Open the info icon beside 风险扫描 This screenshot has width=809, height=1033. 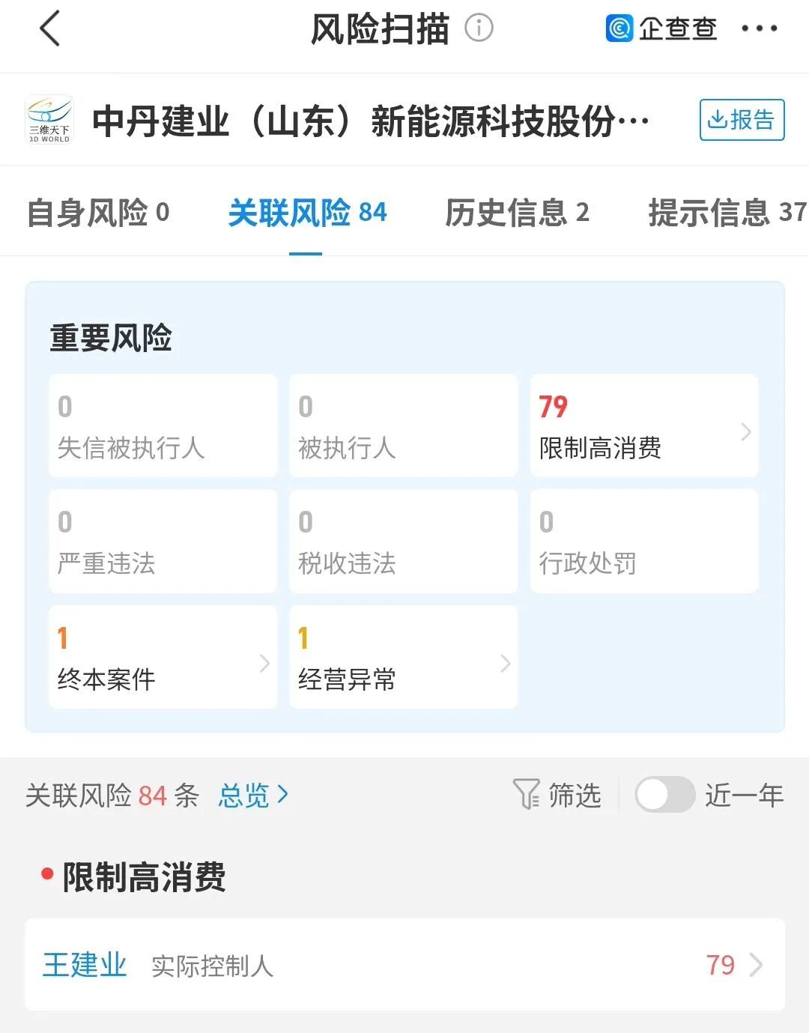479,28
